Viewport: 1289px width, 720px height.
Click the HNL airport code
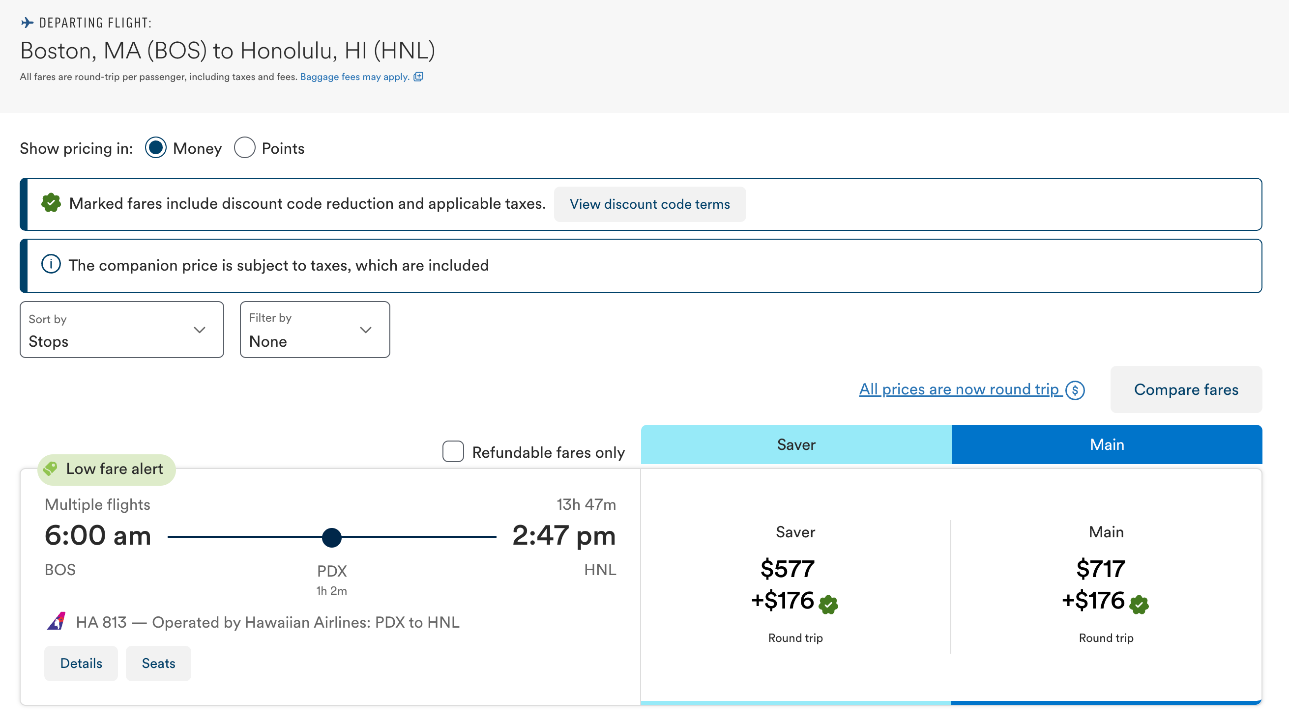pos(600,570)
